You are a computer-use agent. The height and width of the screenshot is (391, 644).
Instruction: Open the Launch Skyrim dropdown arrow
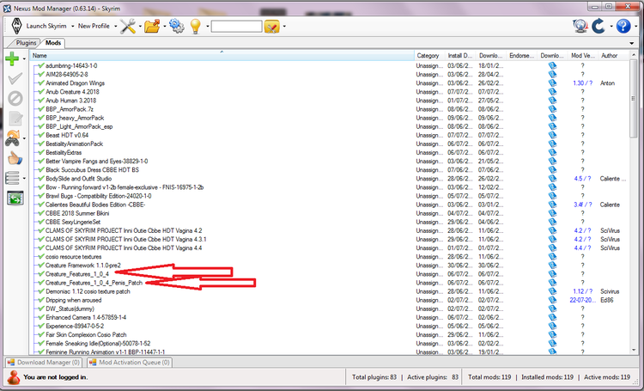click(73, 27)
